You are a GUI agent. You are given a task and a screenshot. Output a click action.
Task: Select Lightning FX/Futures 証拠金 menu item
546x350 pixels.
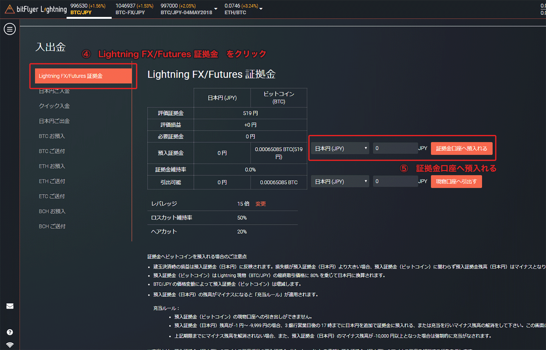83,76
